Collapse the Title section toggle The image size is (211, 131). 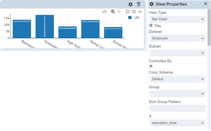coord(151,25)
